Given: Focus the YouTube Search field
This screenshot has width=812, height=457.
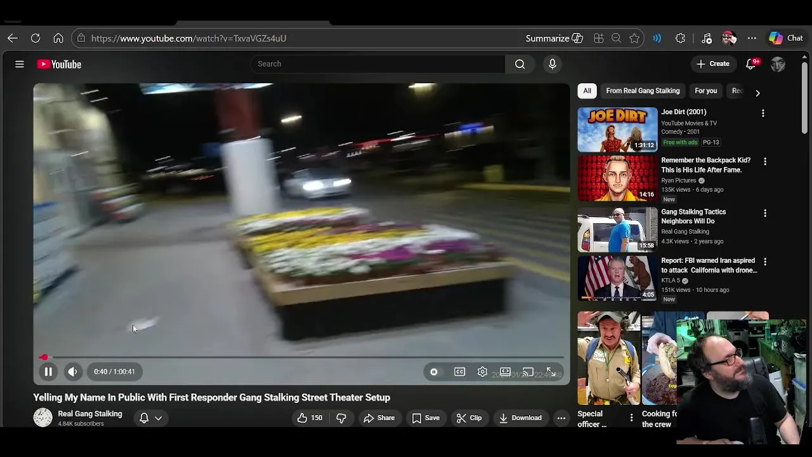Looking at the screenshot, I should pyautogui.click(x=378, y=64).
